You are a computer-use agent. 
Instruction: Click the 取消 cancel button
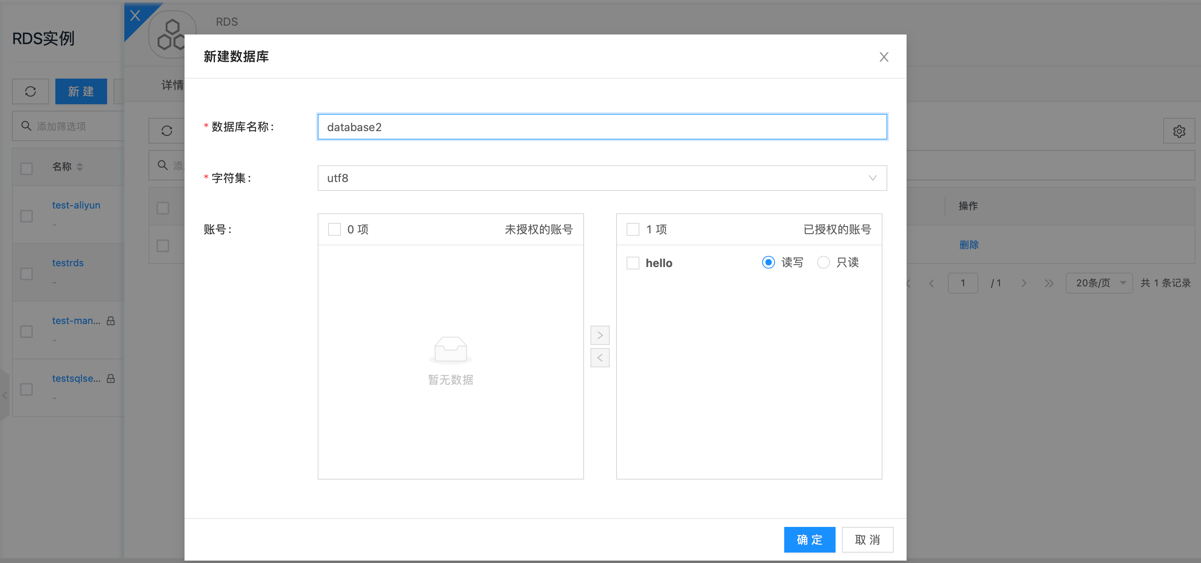(867, 540)
